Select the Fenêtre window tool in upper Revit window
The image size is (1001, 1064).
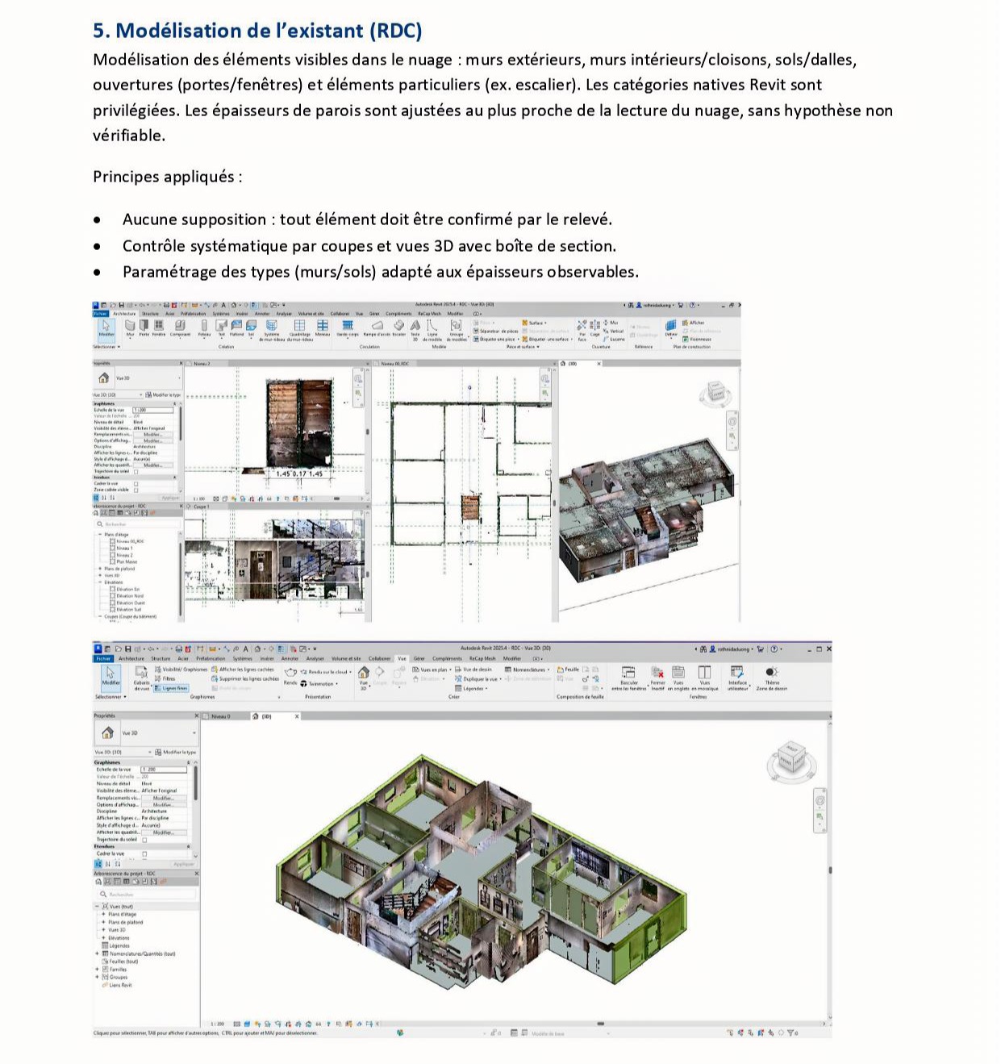click(x=158, y=328)
